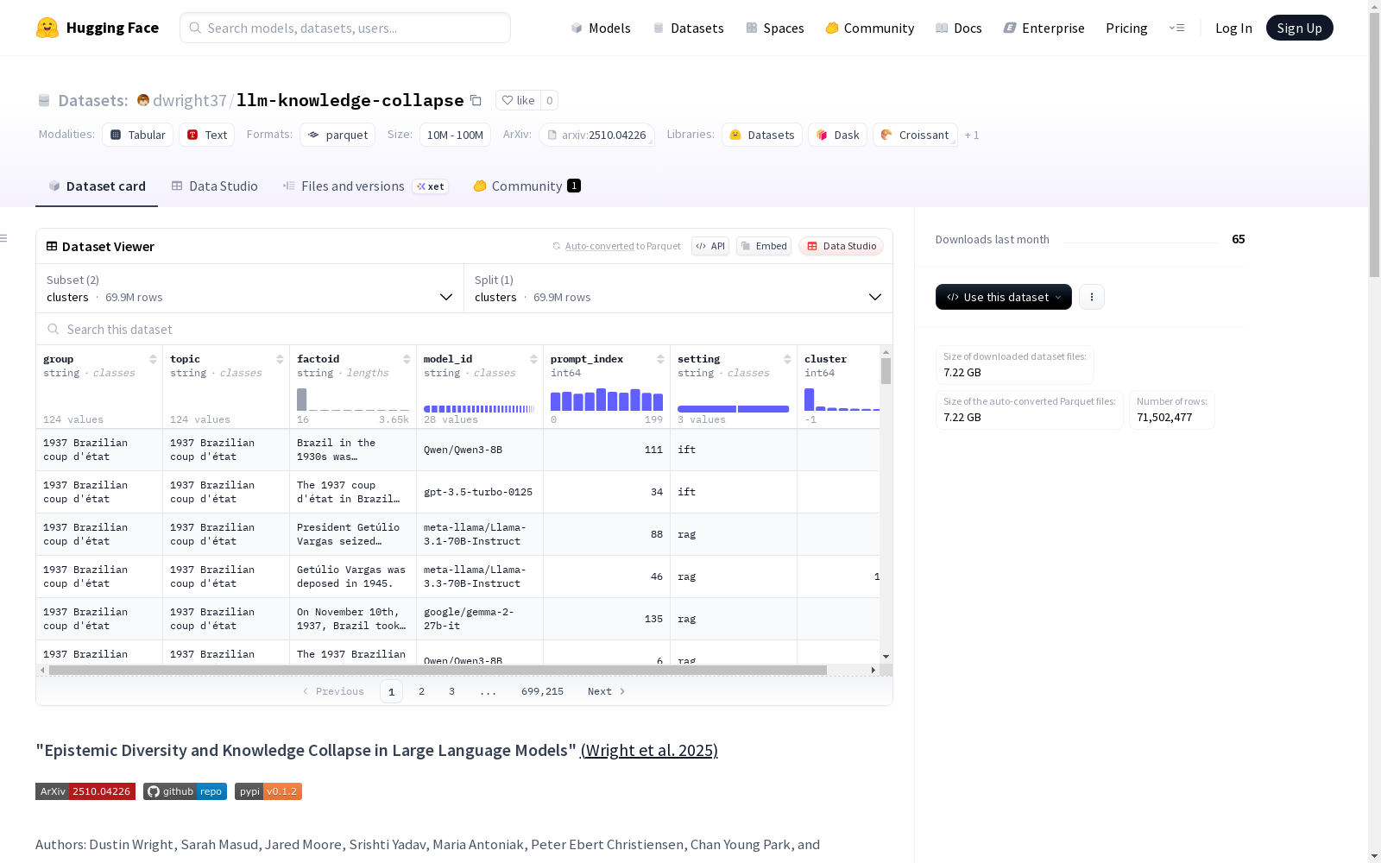
Task: Click the sort icon on model_id column
Action: pos(533,359)
